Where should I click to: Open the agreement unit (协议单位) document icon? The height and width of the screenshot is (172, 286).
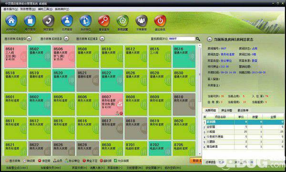pyautogui.click(x=85, y=21)
